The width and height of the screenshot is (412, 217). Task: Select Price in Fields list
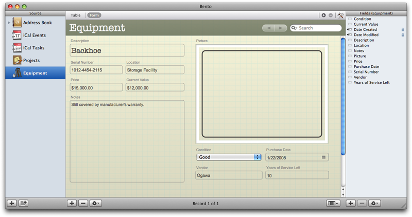tap(358, 61)
